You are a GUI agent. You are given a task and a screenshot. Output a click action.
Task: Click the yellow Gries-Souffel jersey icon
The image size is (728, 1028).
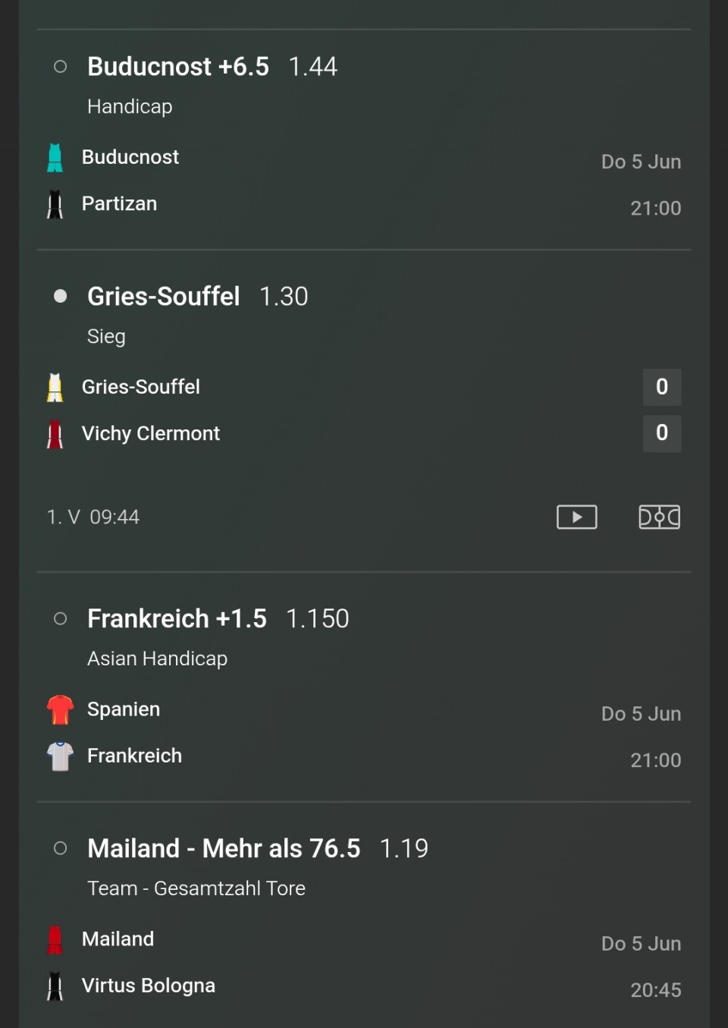point(55,388)
